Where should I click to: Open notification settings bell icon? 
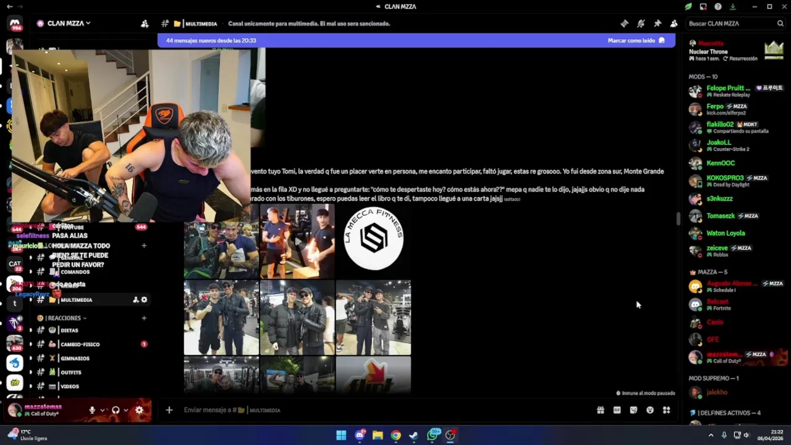click(641, 23)
